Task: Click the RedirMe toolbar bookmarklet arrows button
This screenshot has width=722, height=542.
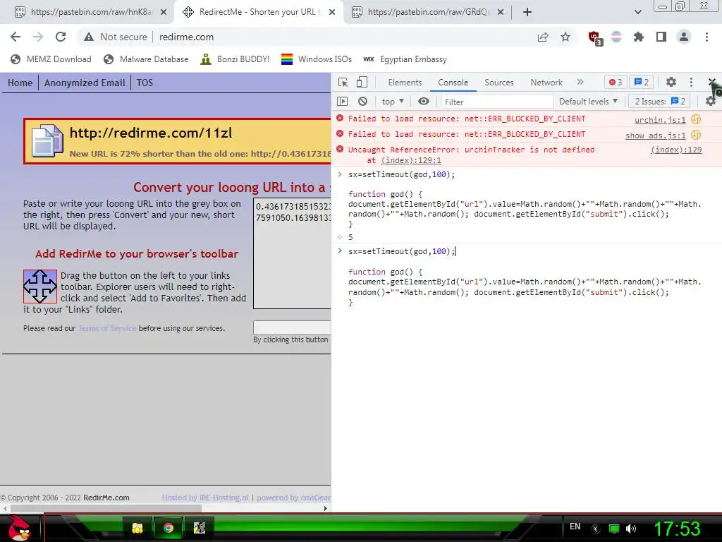Action: (x=40, y=287)
